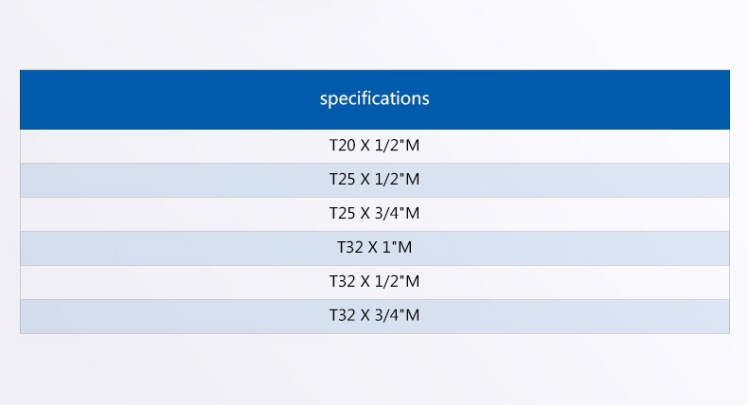
Task: Click the 1/2"M text in the T32 row
Action: (x=397, y=281)
